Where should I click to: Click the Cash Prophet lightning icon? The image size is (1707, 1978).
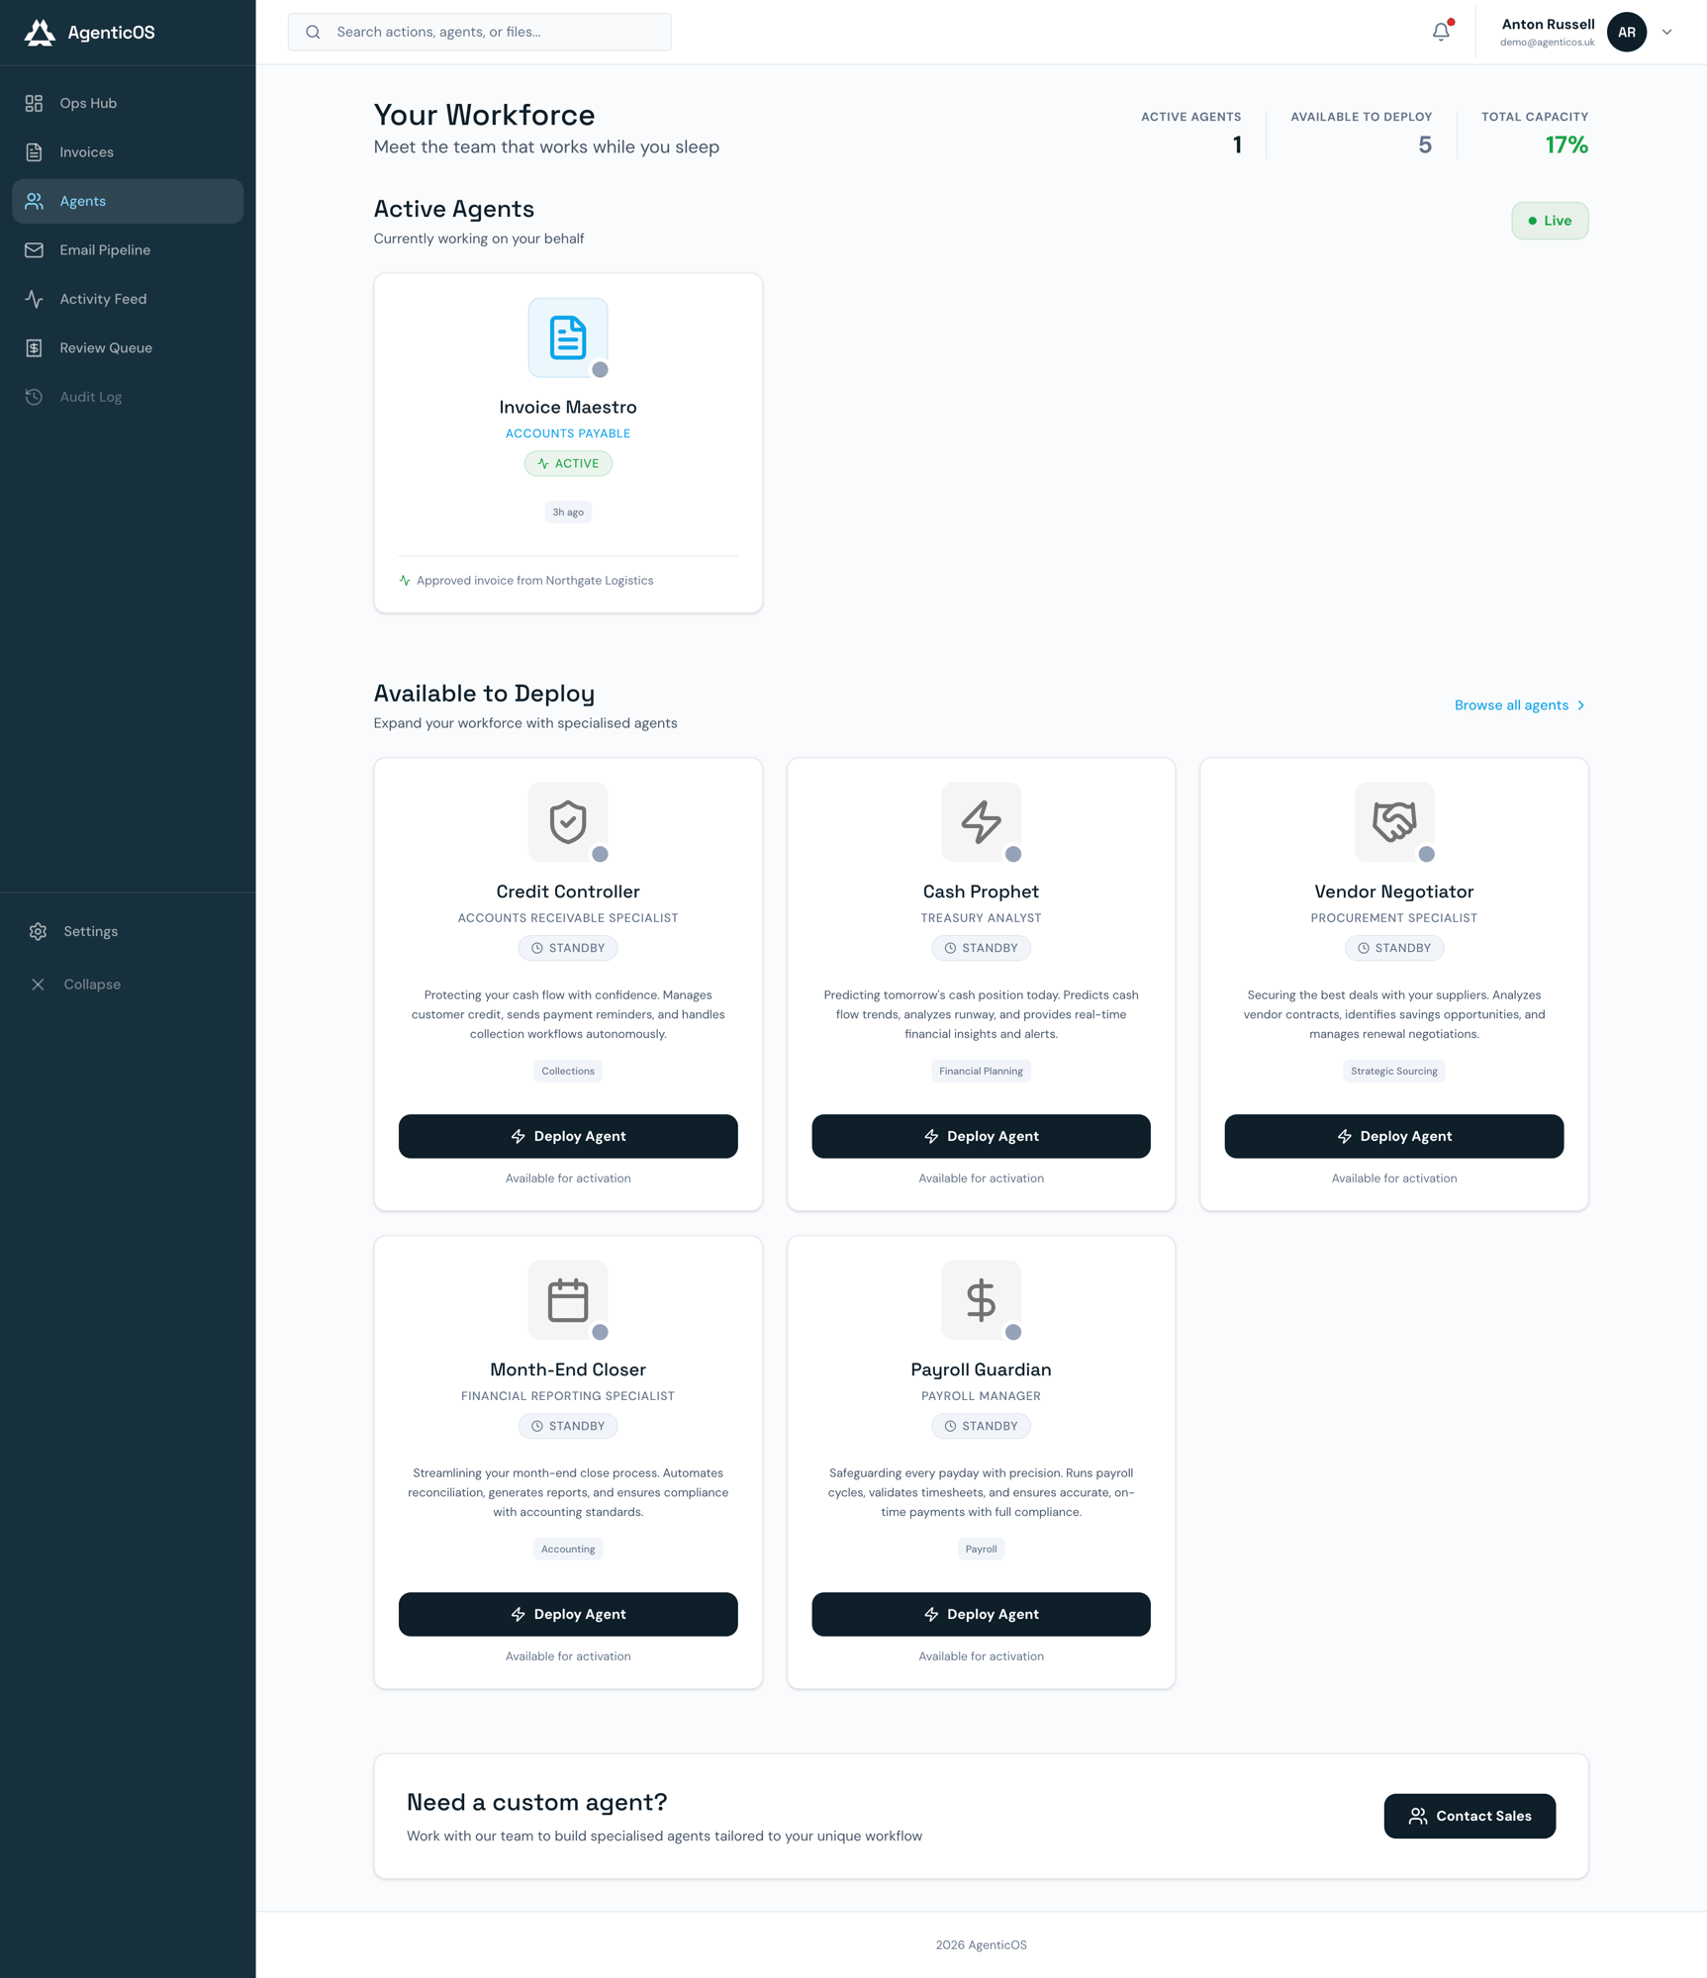981,822
